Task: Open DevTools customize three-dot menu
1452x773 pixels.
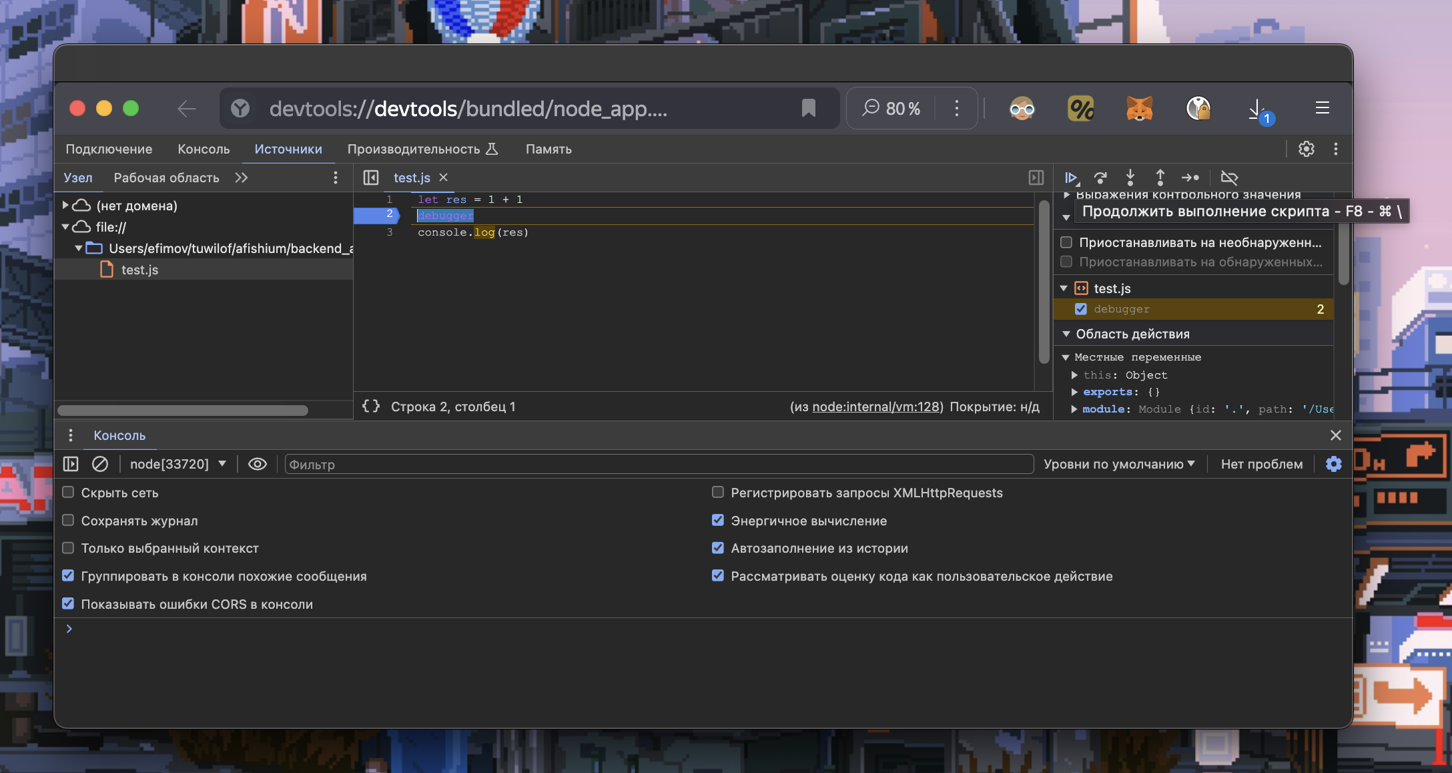Action: [x=1336, y=149]
